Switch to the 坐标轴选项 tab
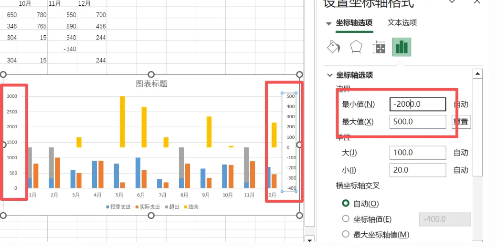 354,23
